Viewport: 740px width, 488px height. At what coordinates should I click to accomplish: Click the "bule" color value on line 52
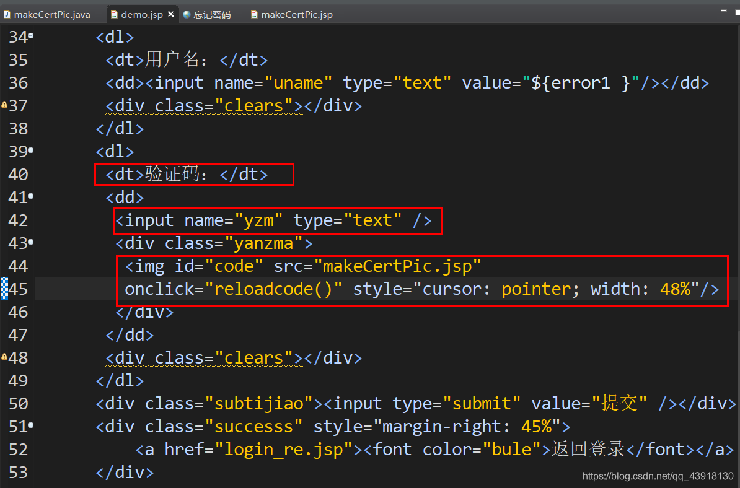click(512, 450)
